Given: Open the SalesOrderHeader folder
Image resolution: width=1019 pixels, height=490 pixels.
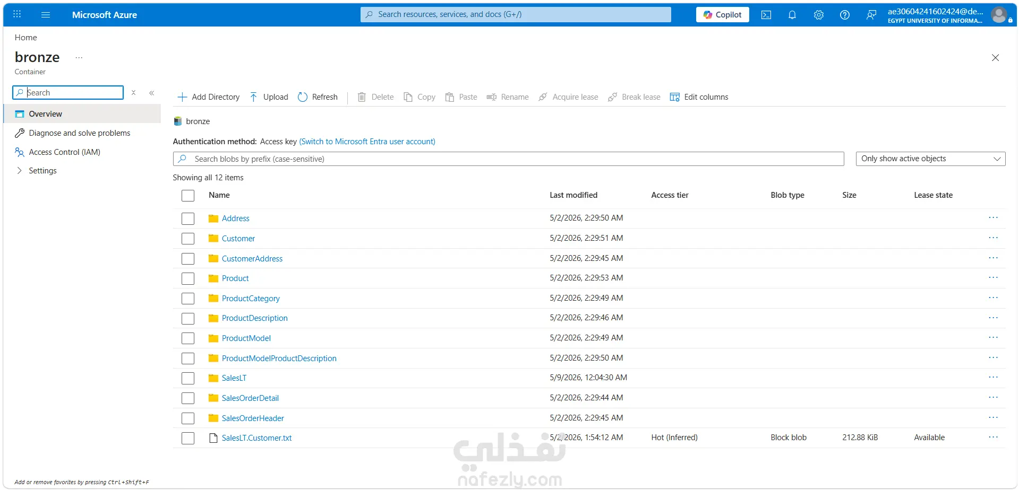Looking at the screenshot, I should [x=253, y=418].
